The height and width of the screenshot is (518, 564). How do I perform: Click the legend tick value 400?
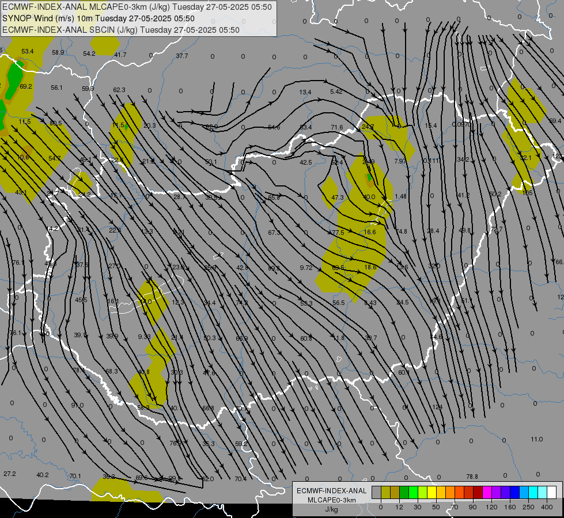click(547, 507)
